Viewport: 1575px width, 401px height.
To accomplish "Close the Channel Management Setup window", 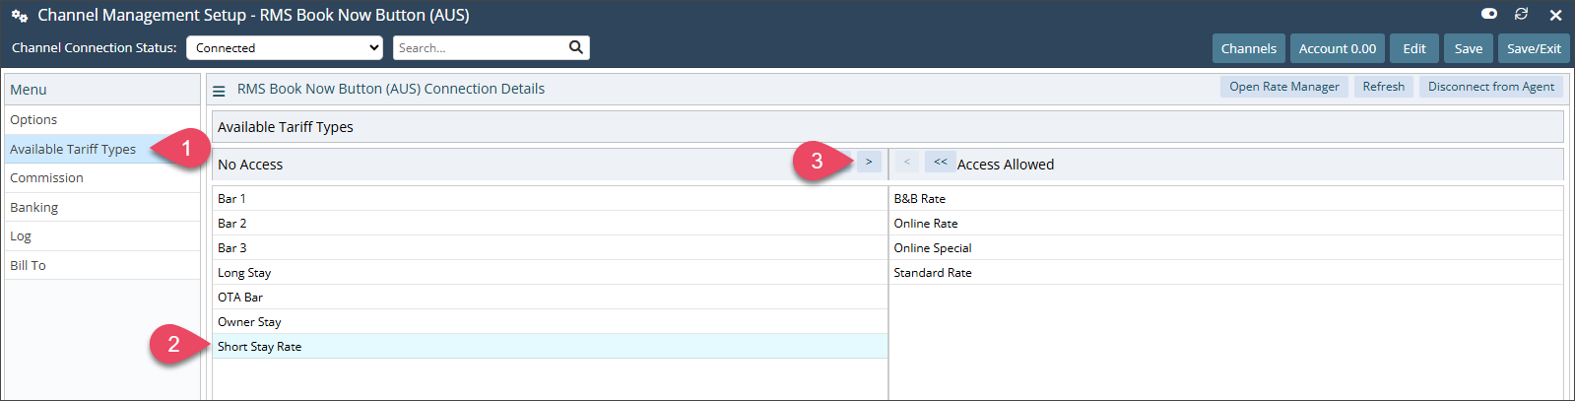I will click(x=1555, y=15).
